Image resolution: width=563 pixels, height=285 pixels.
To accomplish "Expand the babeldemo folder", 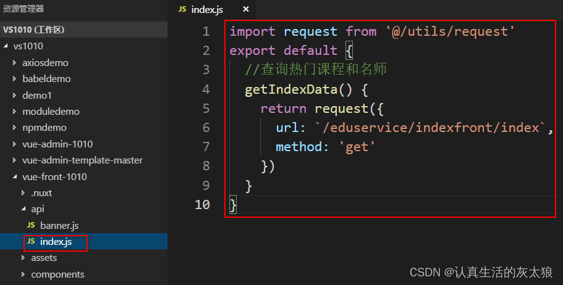I will point(46,79).
